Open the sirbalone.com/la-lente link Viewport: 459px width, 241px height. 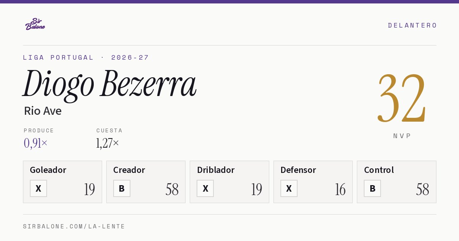point(74,226)
